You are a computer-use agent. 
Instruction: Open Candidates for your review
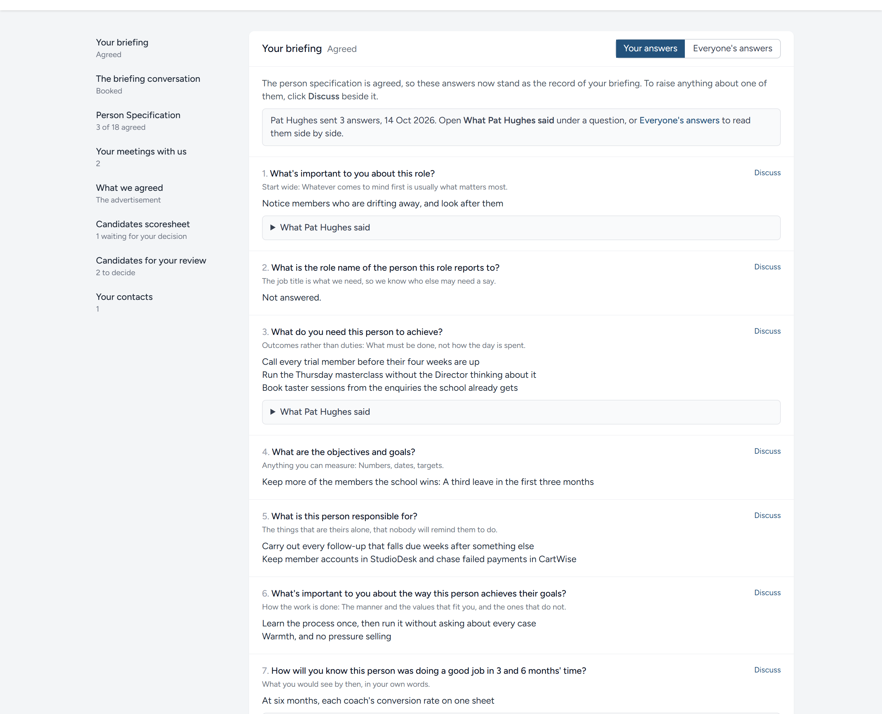point(151,266)
